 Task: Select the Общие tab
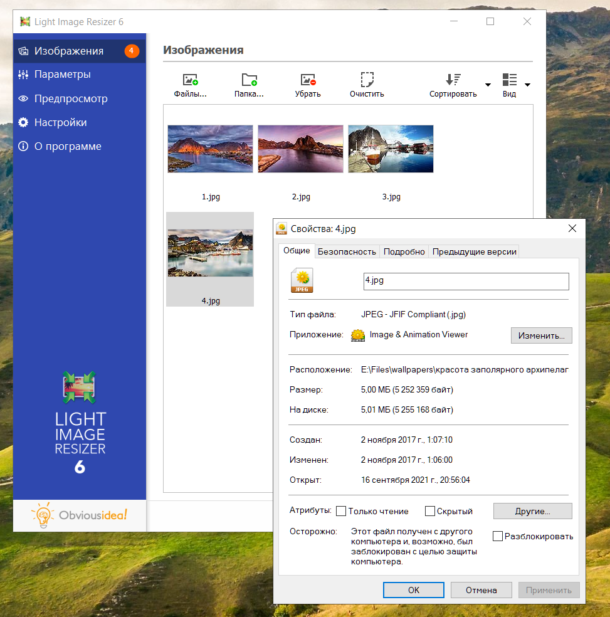(297, 251)
